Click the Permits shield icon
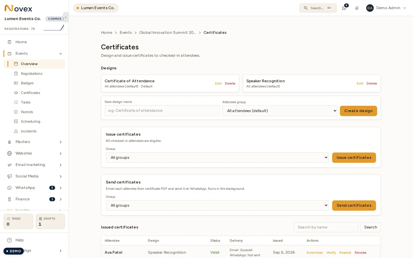The image size is (413, 258). click(x=16, y=112)
